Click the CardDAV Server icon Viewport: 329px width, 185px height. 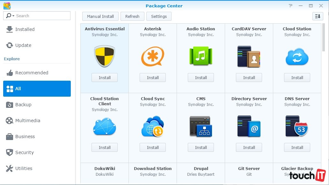pyautogui.click(x=249, y=56)
